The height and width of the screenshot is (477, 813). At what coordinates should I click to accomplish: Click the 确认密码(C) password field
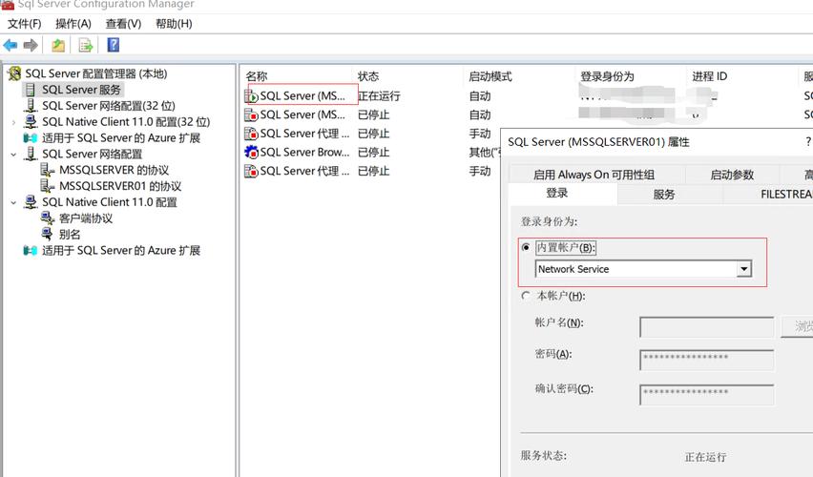(x=707, y=395)
